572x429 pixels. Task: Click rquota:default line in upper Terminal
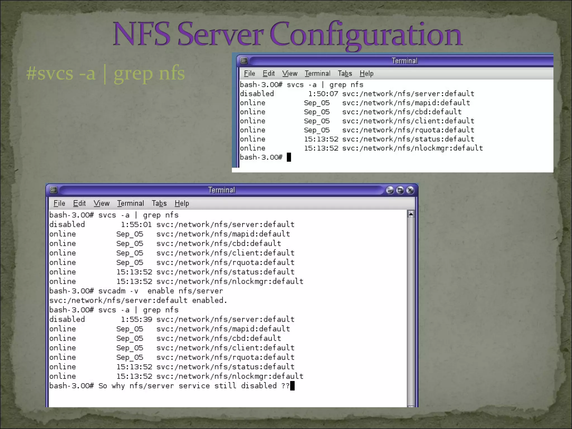click(x=357, y=130)
